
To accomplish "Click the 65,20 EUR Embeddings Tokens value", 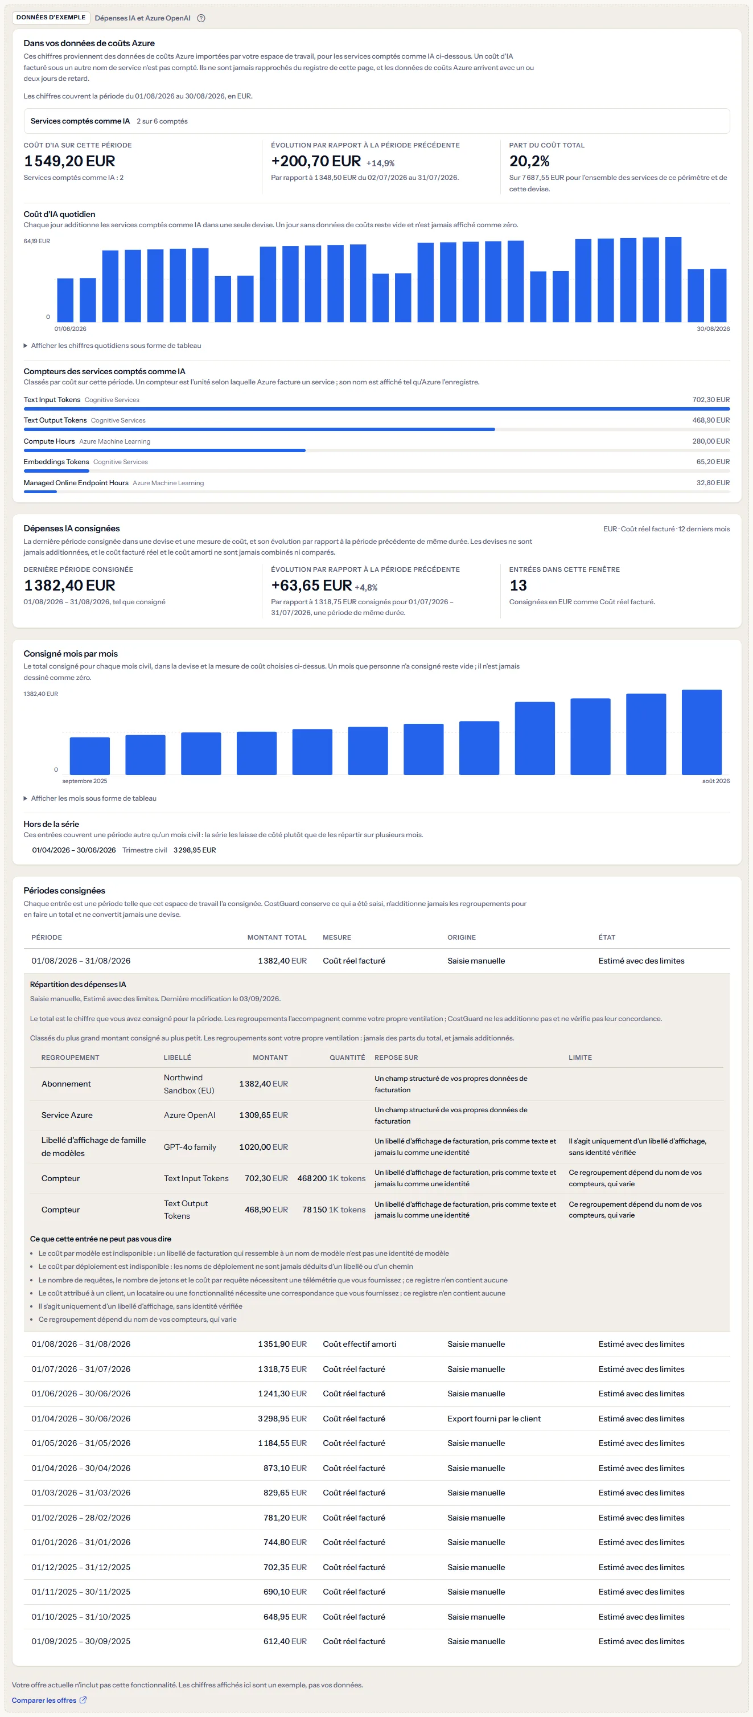I will (x=713, y=461).
